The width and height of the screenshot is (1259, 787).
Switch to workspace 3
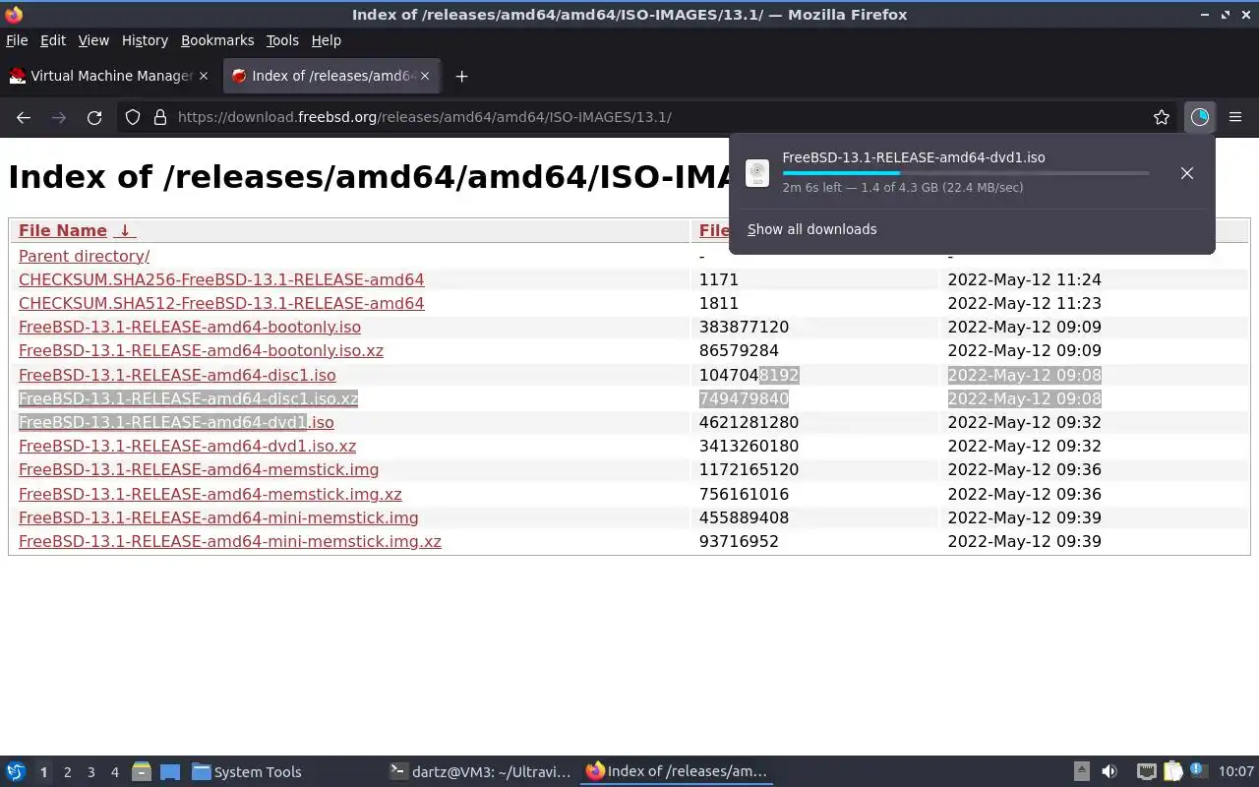[91, 772]
